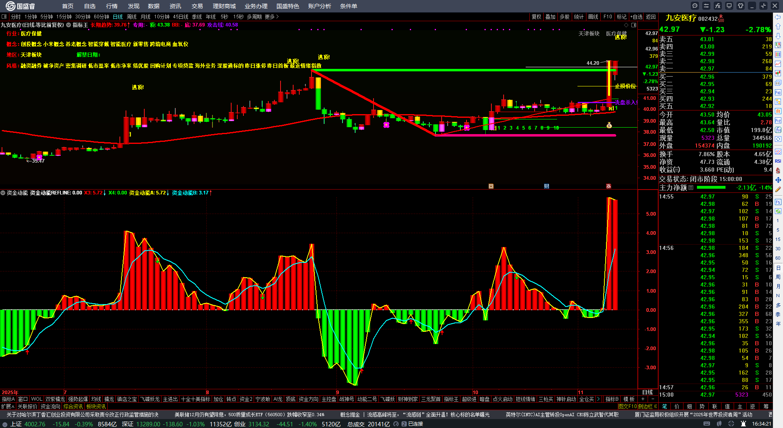The height and width of the screenshot is (428, 783).
Task: Click the 主力净额 list icon
Action: [691, 188]
